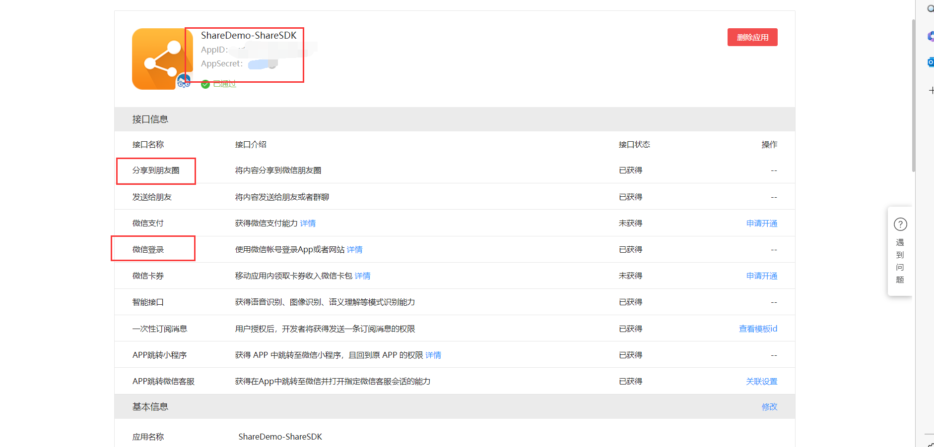Open the Microsoft 365 sidebar icon
The width and height of the screenshot is (934, 447).
(x=931, y=36)
